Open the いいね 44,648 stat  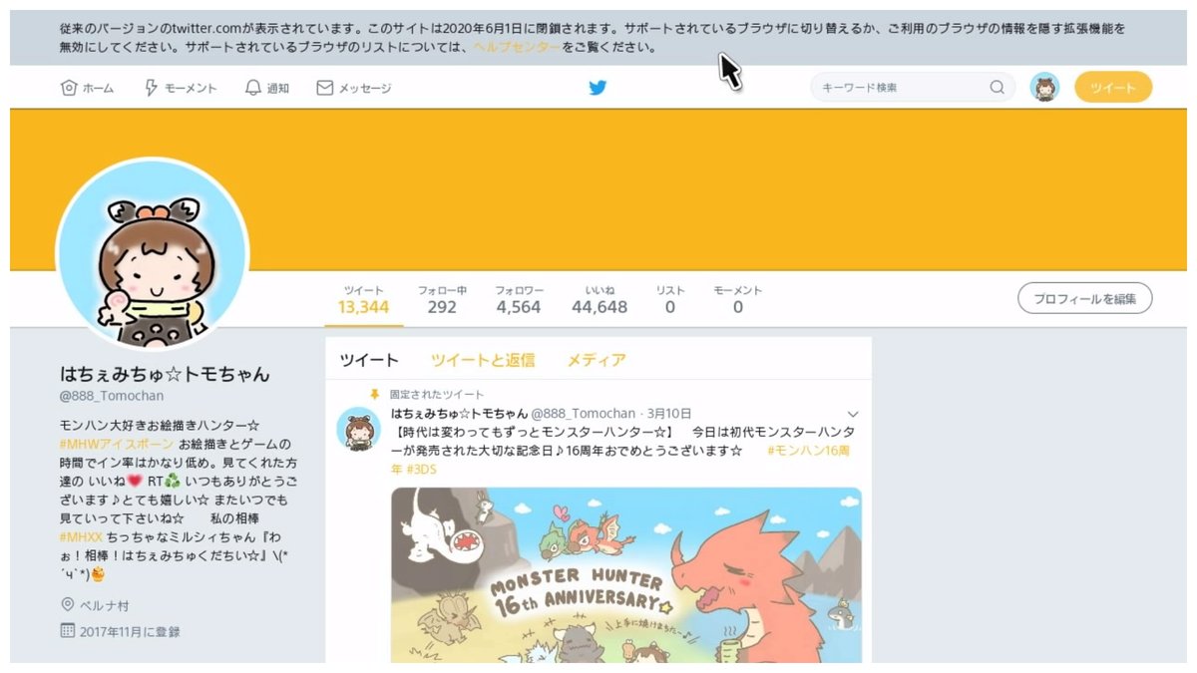pos(599,300)
